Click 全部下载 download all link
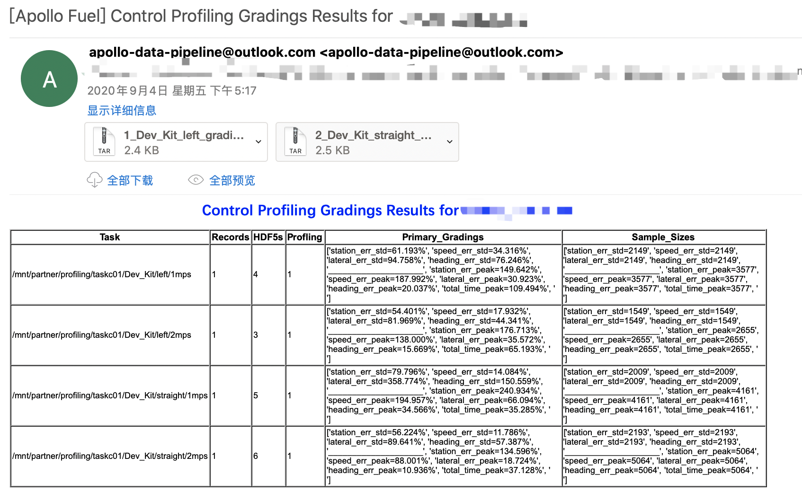 (130, 180)
